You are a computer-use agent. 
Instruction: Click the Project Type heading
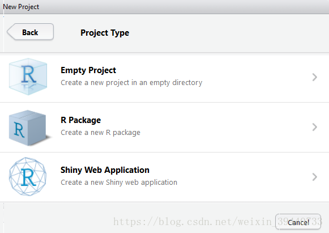click(105, 33)
